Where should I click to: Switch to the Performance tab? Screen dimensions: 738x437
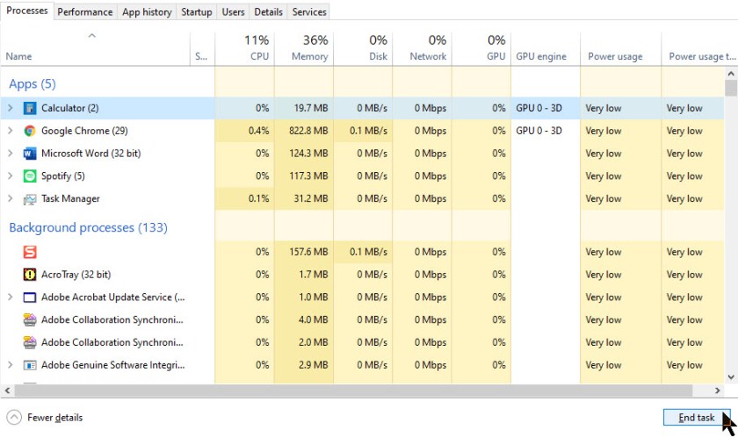tap(85, 12)
